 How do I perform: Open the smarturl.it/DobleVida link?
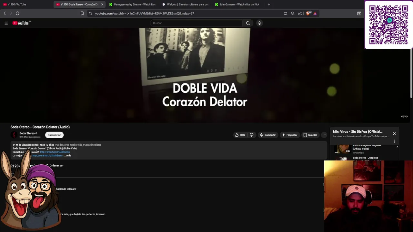55,152
